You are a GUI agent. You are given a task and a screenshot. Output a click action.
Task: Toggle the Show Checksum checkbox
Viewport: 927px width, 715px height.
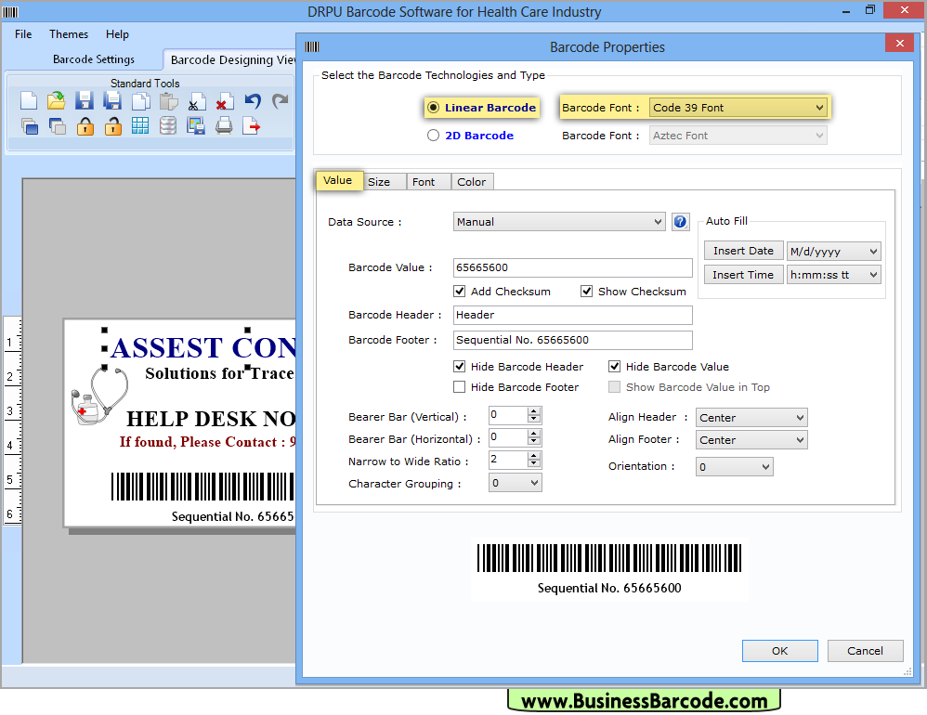pos(586,292)
